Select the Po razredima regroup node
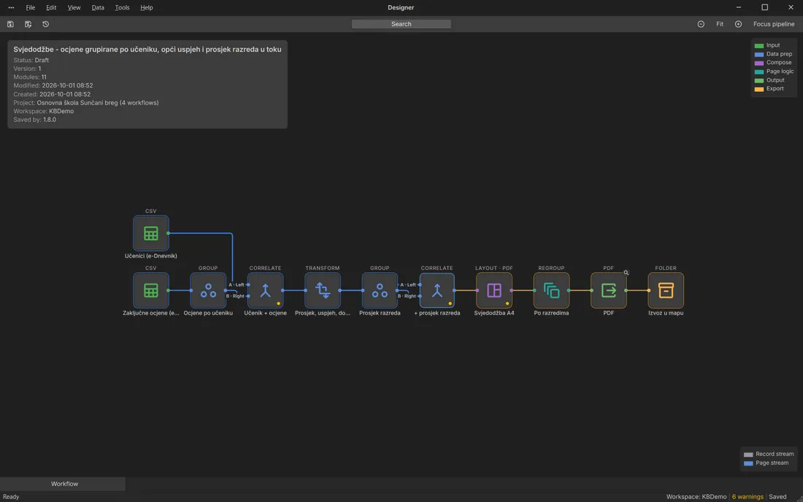This screenshot has width=803, height=502. [551, 290]
